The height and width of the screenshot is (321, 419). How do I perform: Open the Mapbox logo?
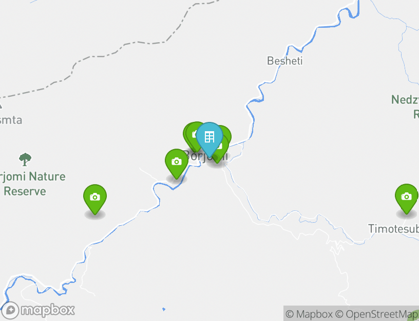point(37,310)
